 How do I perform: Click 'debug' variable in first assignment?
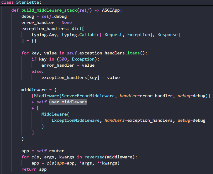(x=28, y=17)
